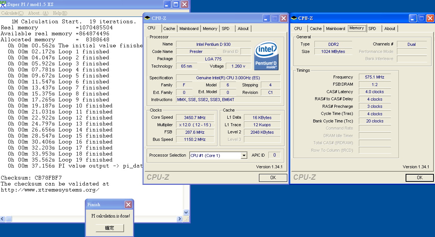Click the 'Checksum: CB78FBF7' line
Screen dimensions: 435x237
click(x=31, y=178)
